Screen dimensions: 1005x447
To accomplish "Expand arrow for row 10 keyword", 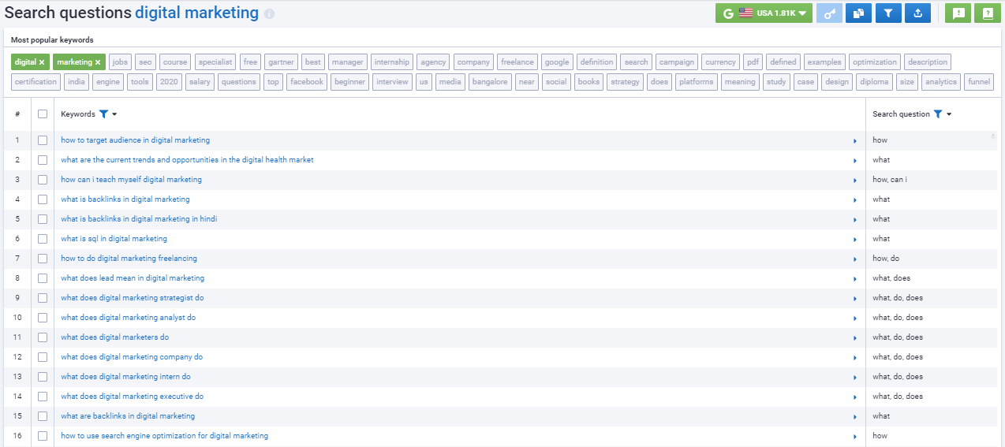I will click(x=854, y=318).
